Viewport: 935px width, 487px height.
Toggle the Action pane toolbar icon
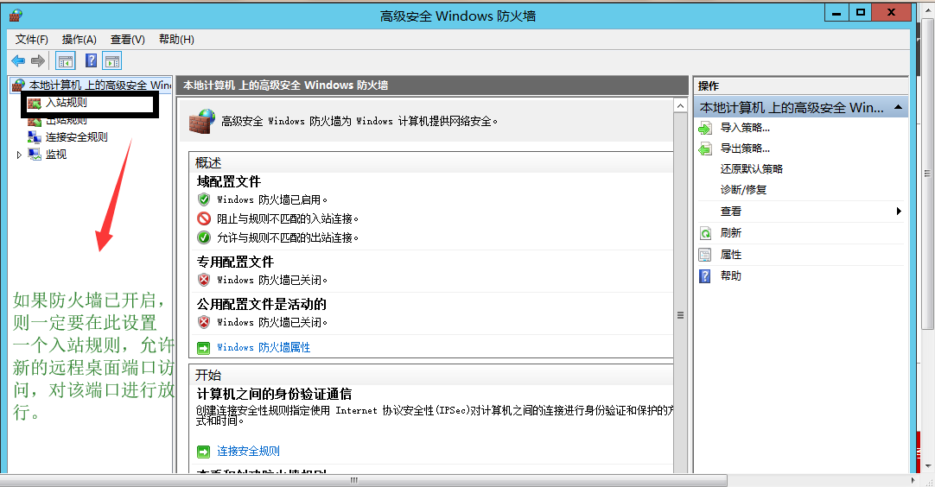(112, 60)
